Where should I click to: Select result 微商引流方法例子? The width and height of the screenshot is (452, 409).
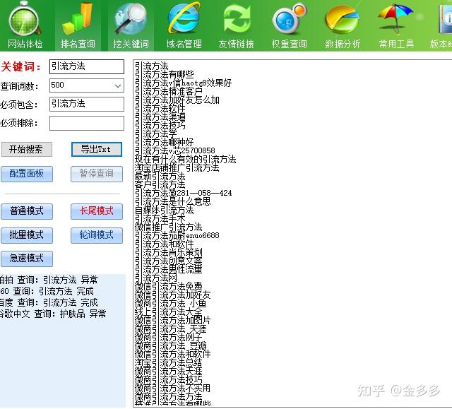[169, 337]
